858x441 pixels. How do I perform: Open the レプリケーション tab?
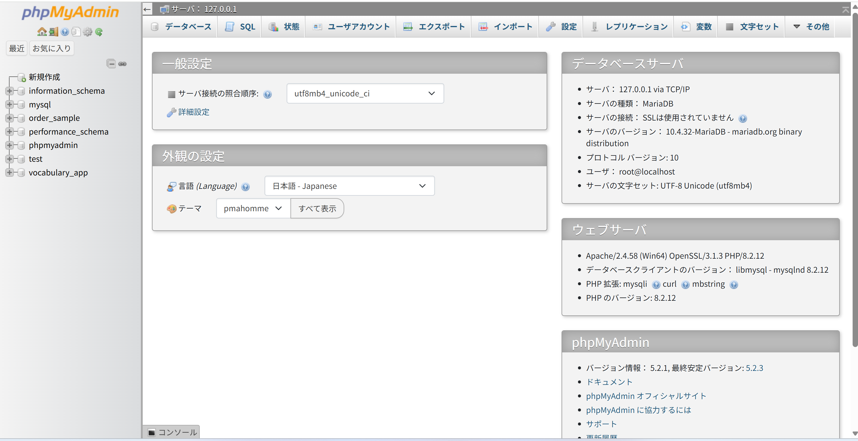(x=628, y=27)
